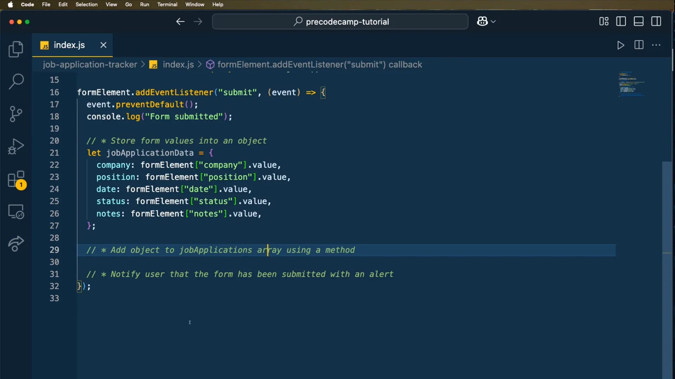Click the precodecamp-tutorial search box

click(340, 22)
